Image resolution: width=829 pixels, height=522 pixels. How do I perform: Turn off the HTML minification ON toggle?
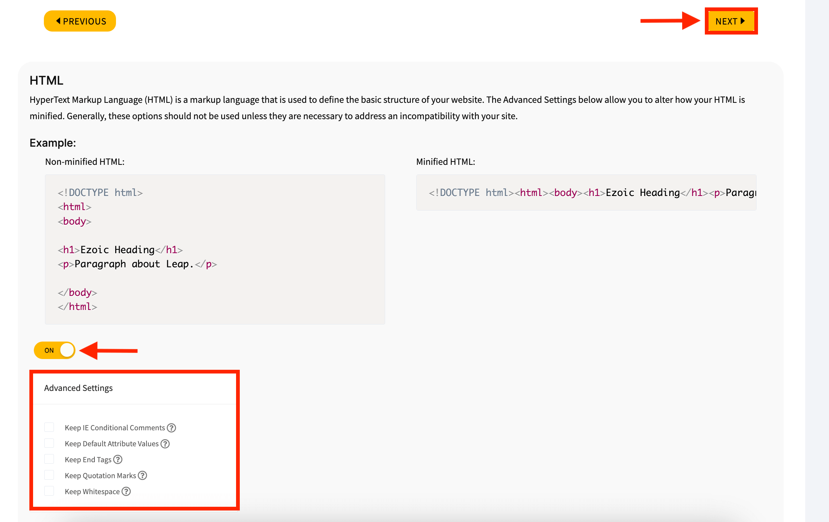coord(55,350)
